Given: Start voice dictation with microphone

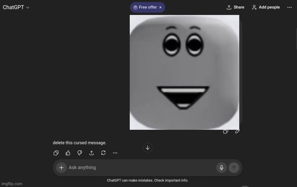Looking at the screenshot, I should click(221, 168).
